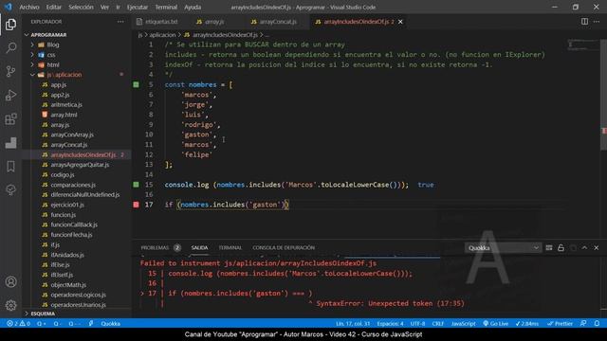Collapse the js\aplicacion folder
The height and width of the screenshot is (341, 607).
(32, 75)
